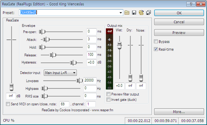Click the More... button
Viewport: 207px width, 125px height.
click(179, 112)
